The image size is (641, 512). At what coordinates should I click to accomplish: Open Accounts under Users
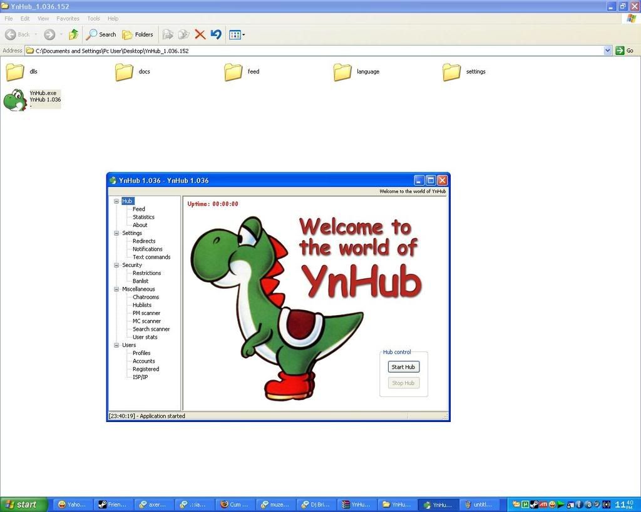click(x=144, y=361)
